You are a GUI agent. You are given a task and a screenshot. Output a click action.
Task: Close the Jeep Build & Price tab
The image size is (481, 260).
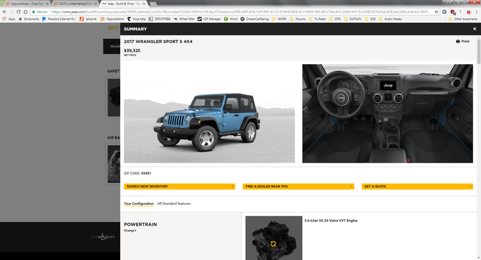(x=144, y=4)
